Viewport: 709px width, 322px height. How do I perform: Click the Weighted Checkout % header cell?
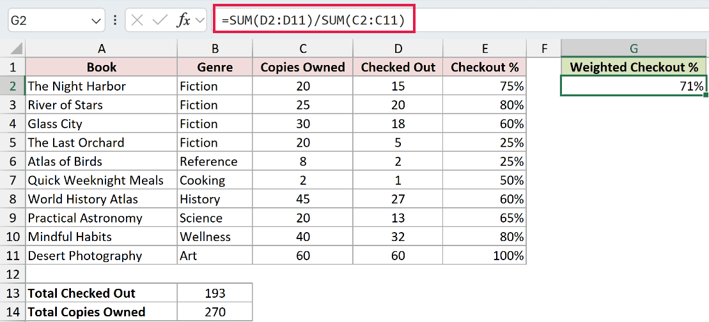(634, 67)
